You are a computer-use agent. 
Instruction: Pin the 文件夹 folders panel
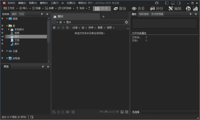(x=42, y=14)
